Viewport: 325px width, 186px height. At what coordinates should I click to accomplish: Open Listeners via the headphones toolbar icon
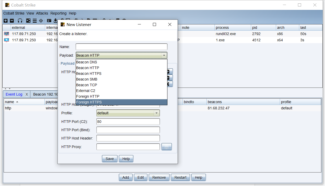(20, 21)
